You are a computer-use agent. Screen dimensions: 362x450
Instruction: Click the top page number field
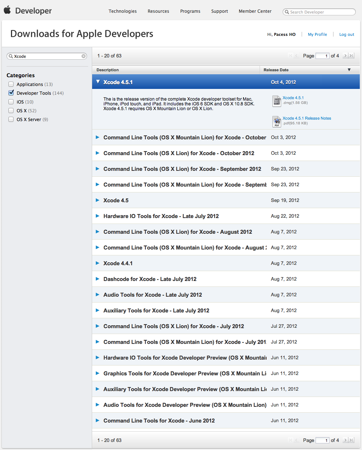[323, 56]
